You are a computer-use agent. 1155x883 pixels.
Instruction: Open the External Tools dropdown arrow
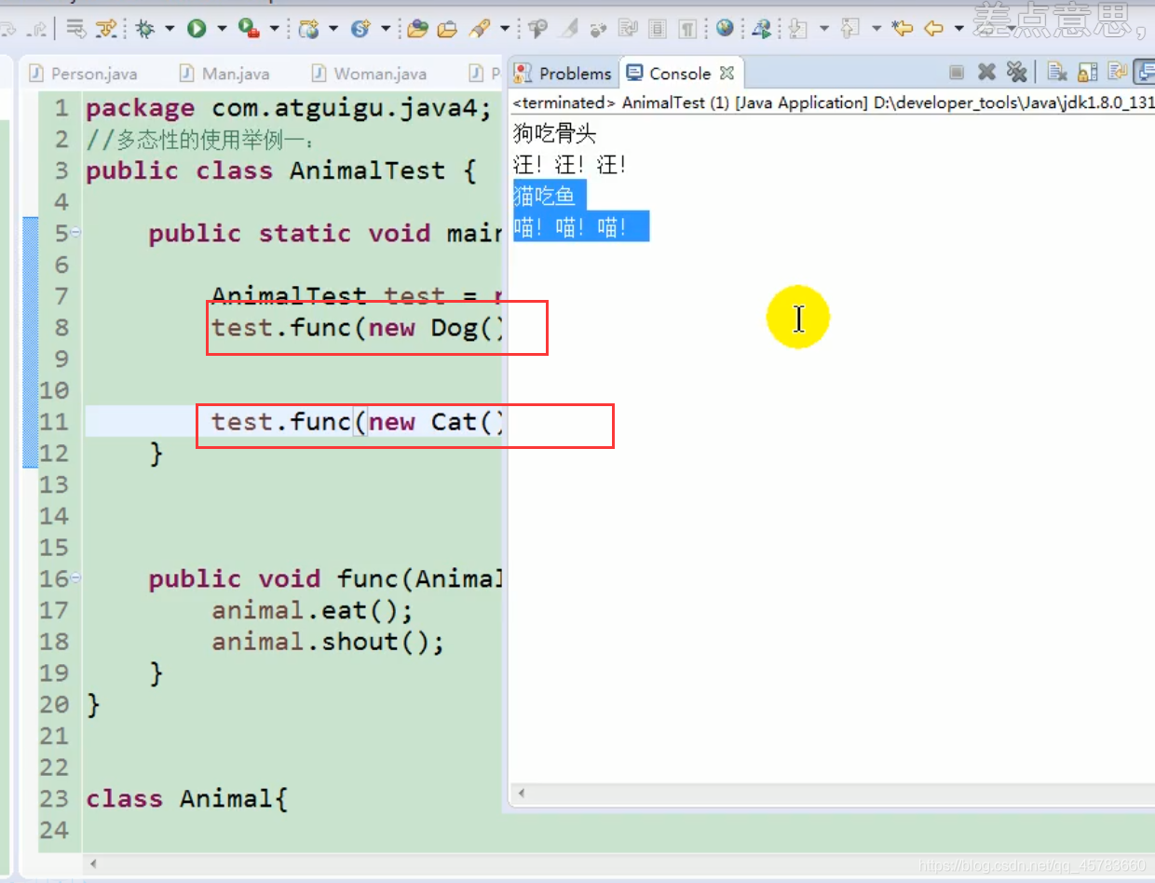click(x=274, y=29)
